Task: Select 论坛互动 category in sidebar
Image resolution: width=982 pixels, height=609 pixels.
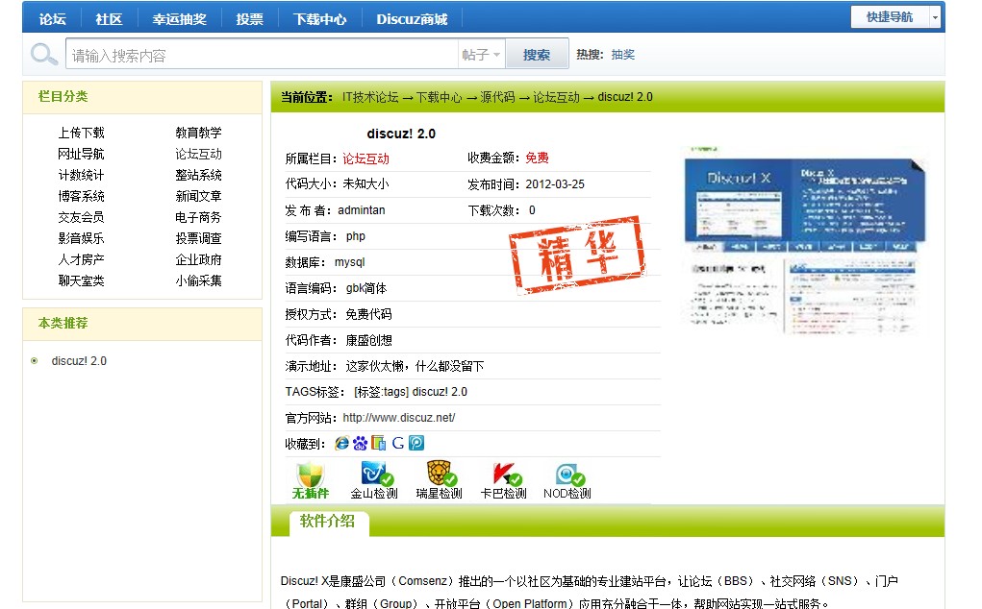Action: click(x=198, y=154)
